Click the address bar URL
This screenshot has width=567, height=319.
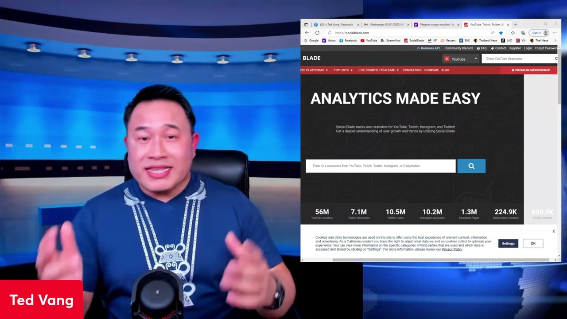tap(352, 33)
